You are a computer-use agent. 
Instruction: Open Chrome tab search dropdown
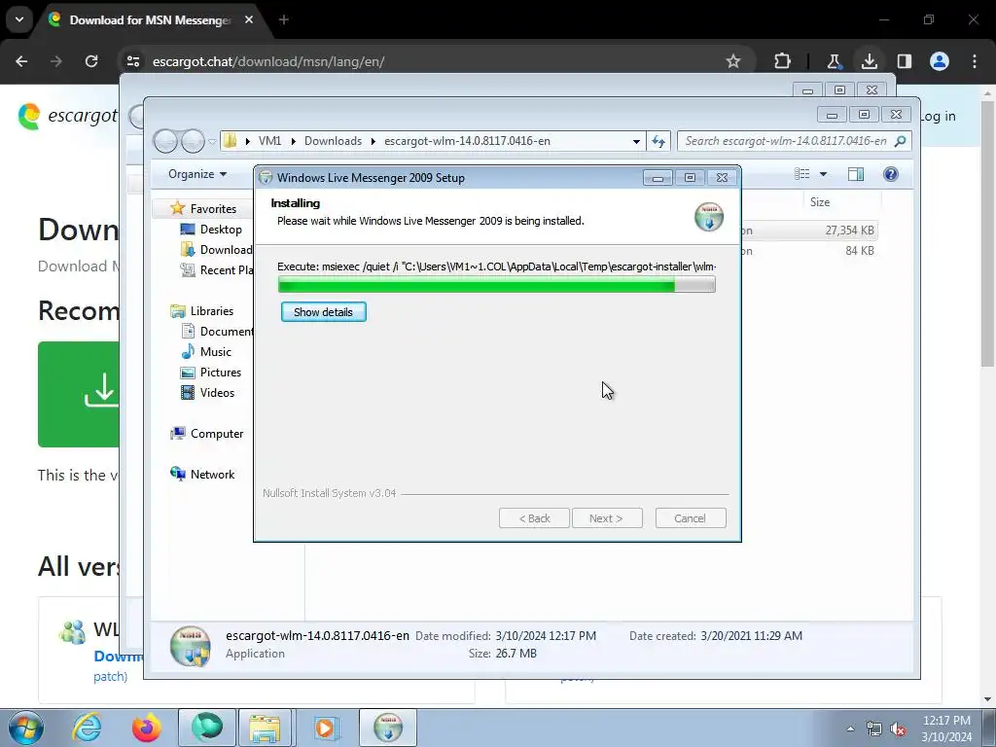[19, 19]
